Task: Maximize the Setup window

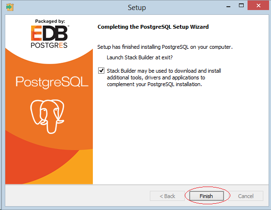Action: pos(241,6)
